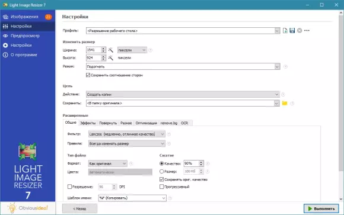Click the Light Image Resizer 7 app icon in the title bar
This screenshot has height=215, width=344.
pyautogui.click(x=5, y=5)
